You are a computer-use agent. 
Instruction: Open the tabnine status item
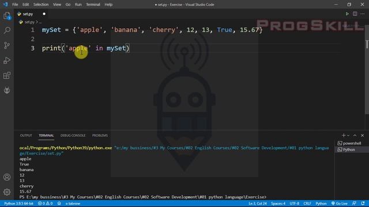[x=73, y=204]
